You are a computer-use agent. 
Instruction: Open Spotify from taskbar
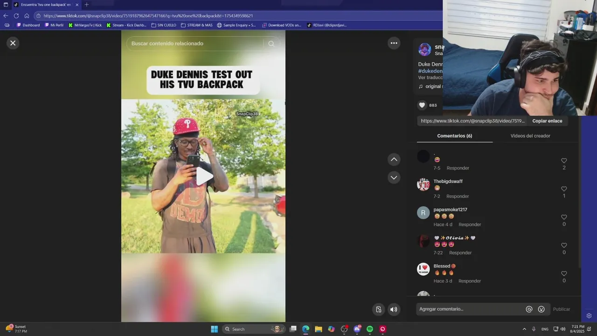370,329
